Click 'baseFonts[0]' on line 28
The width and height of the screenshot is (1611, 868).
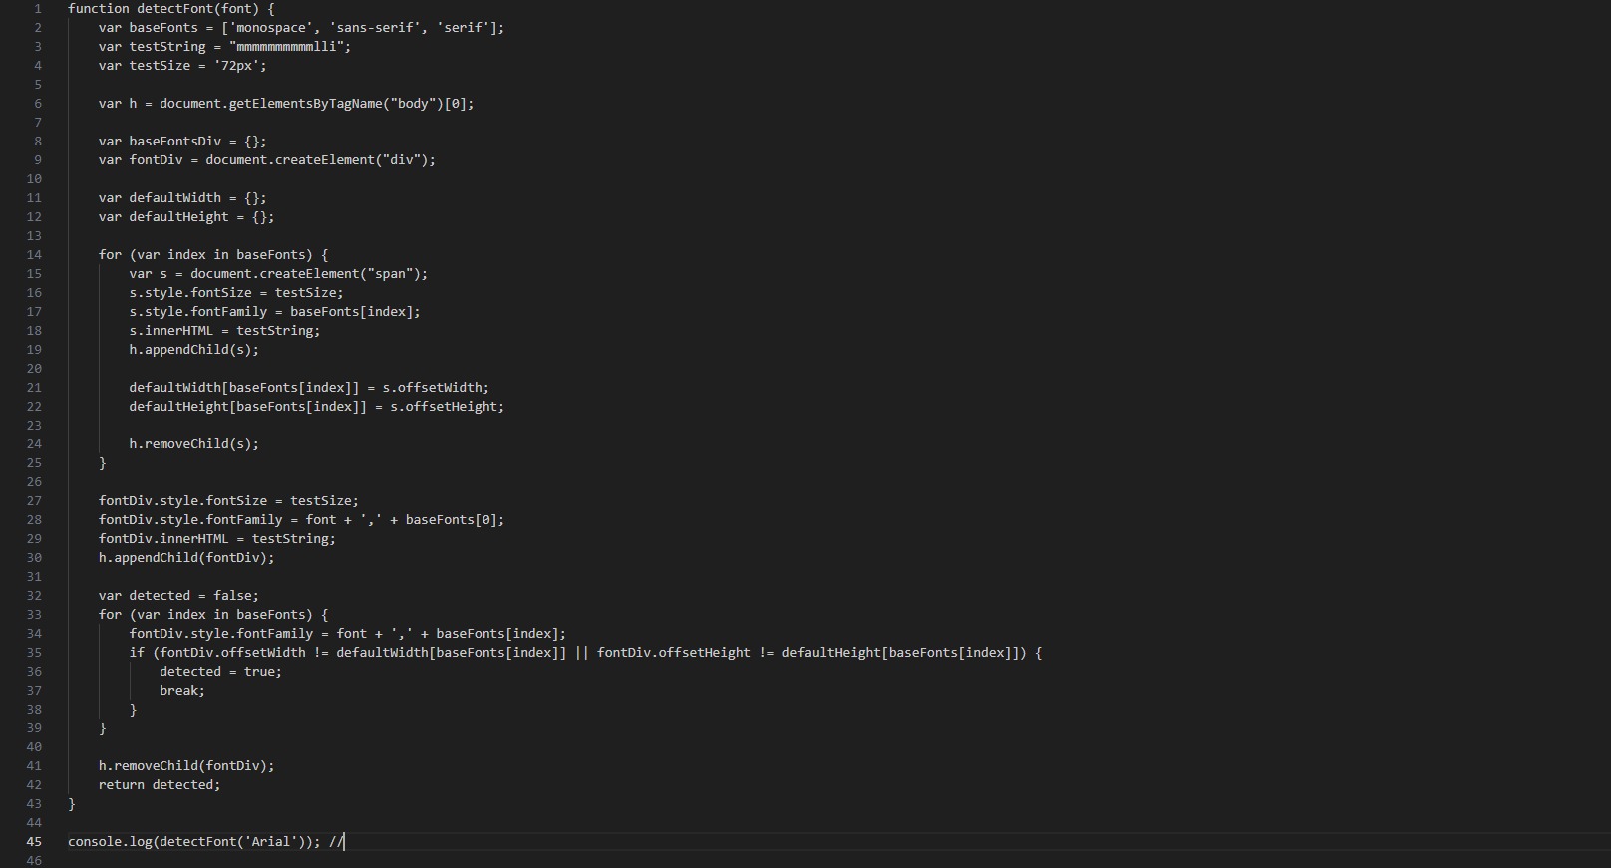tap(451, 519)
